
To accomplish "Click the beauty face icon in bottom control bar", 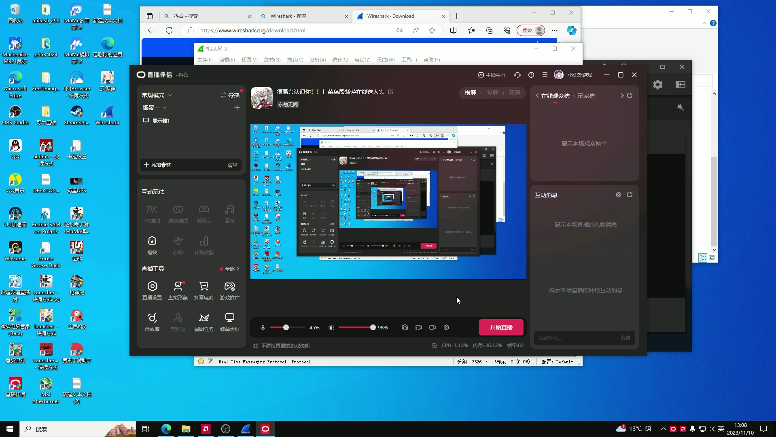I will coord(405,327).
